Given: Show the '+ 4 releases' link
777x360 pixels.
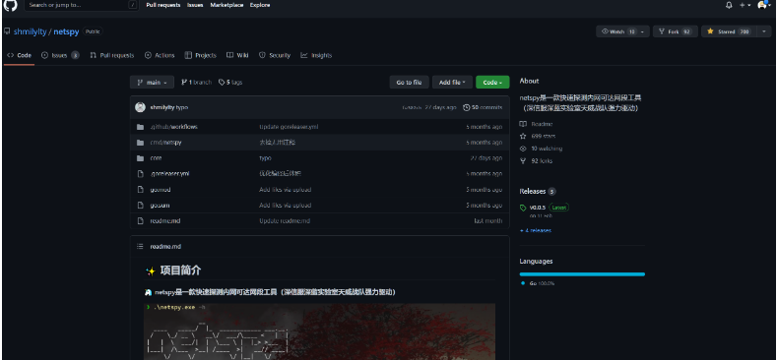Looking at the screenshot, I should pyautogui.click(x=535, y=230).
